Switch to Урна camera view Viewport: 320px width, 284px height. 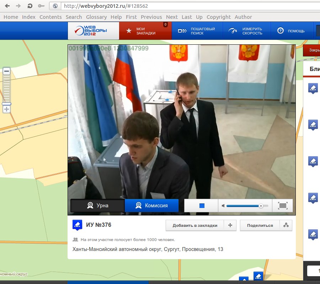(x=98, y=206)
